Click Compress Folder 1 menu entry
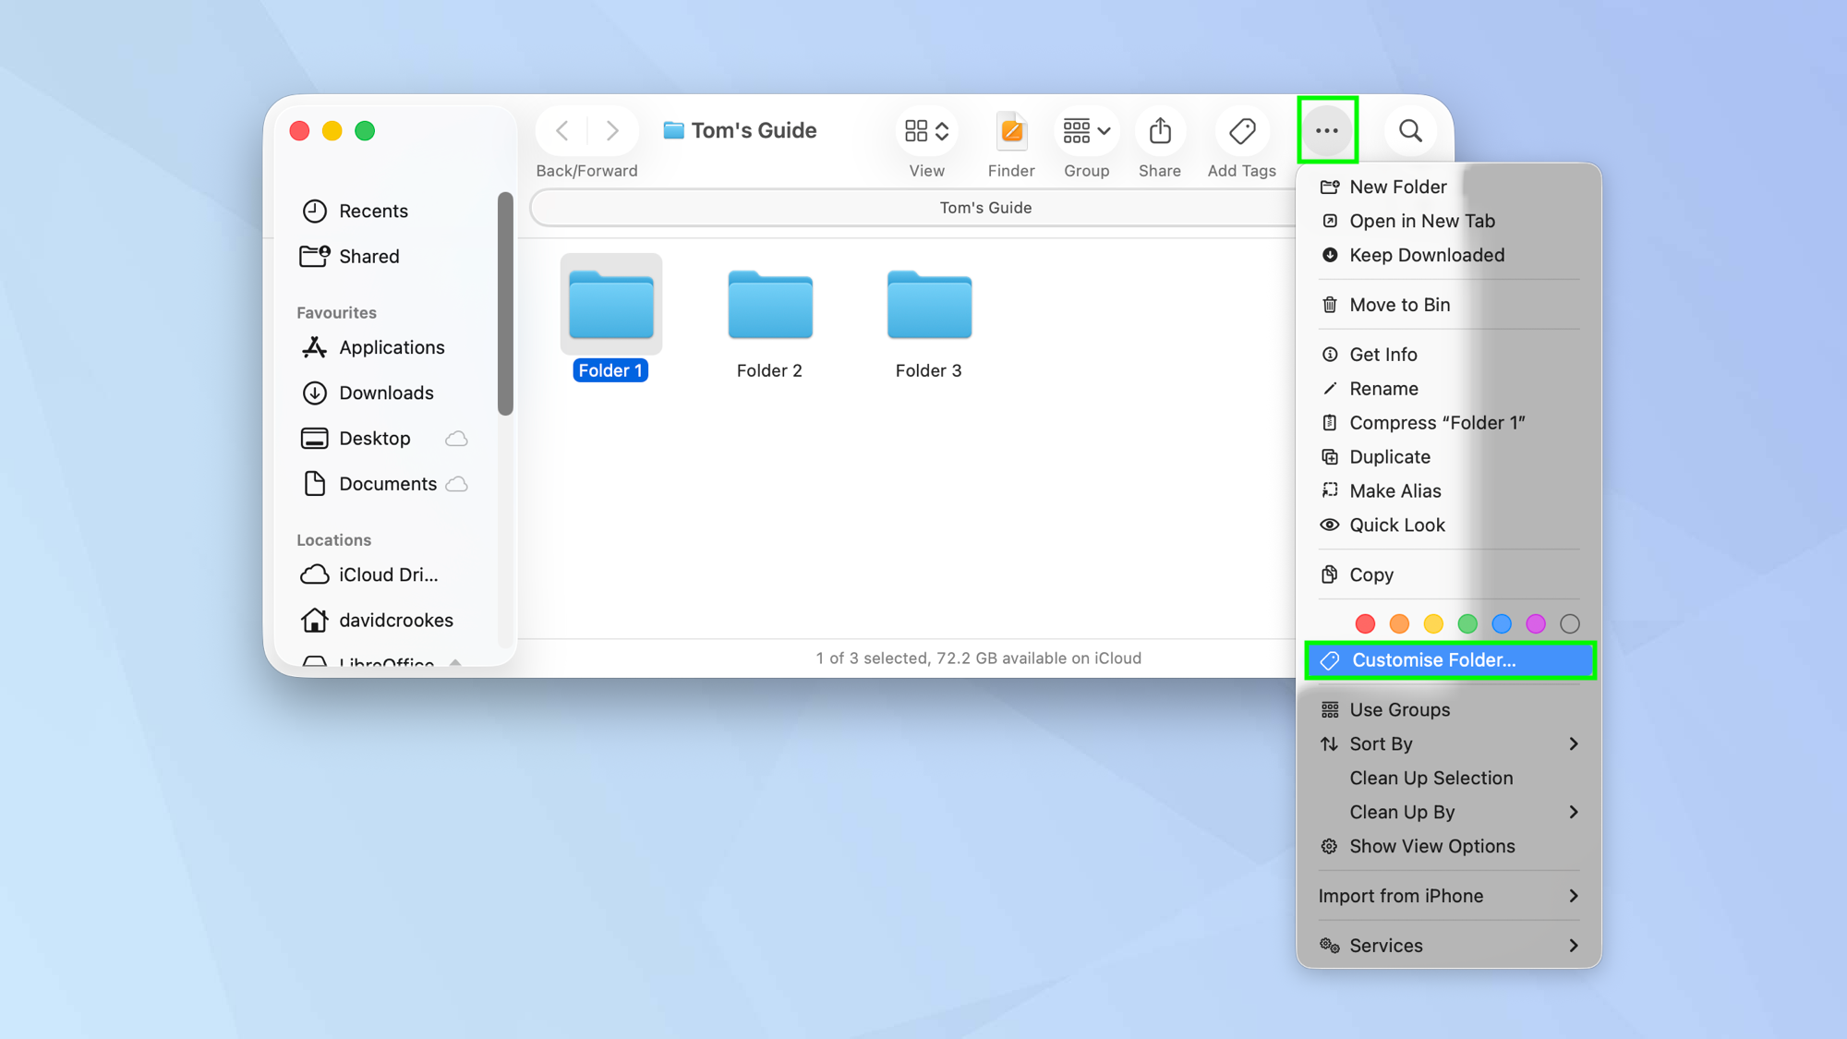Screen dimensions: 1847x1039 (1437, 422)
